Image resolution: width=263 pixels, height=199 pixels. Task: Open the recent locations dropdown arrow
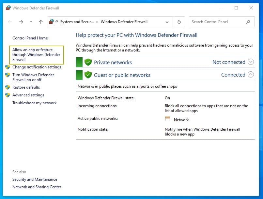tap(31, 21)
